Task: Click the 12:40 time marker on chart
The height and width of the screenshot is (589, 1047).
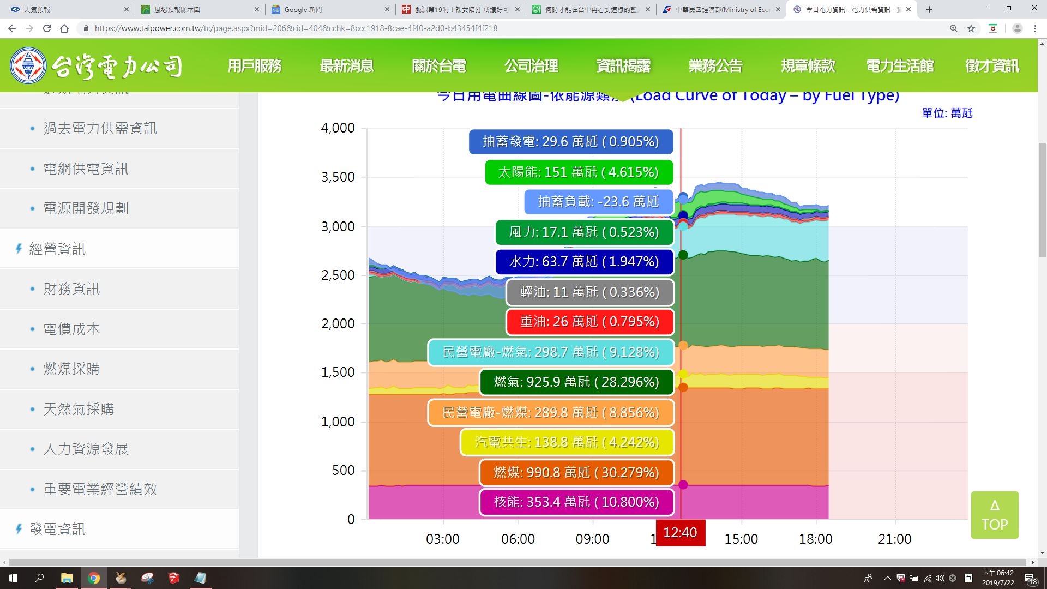Action: [x=680, y=533]
